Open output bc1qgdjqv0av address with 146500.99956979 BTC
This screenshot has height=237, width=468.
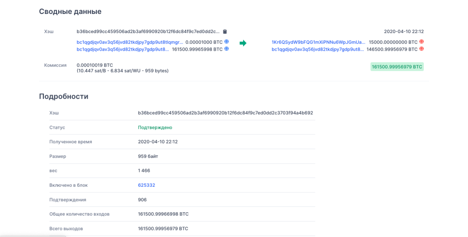318,49
